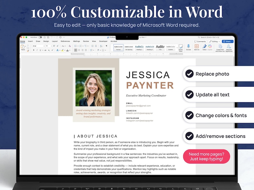The height and width of the screenshot is (190, 254).
Task: Click the Save icon in title bar
Action: pos(48,37)
